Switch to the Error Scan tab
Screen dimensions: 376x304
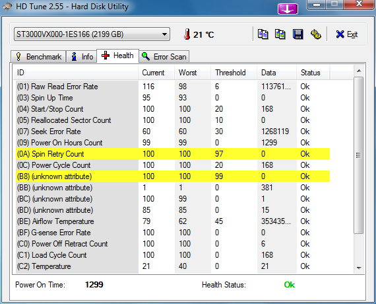[164, 57]
